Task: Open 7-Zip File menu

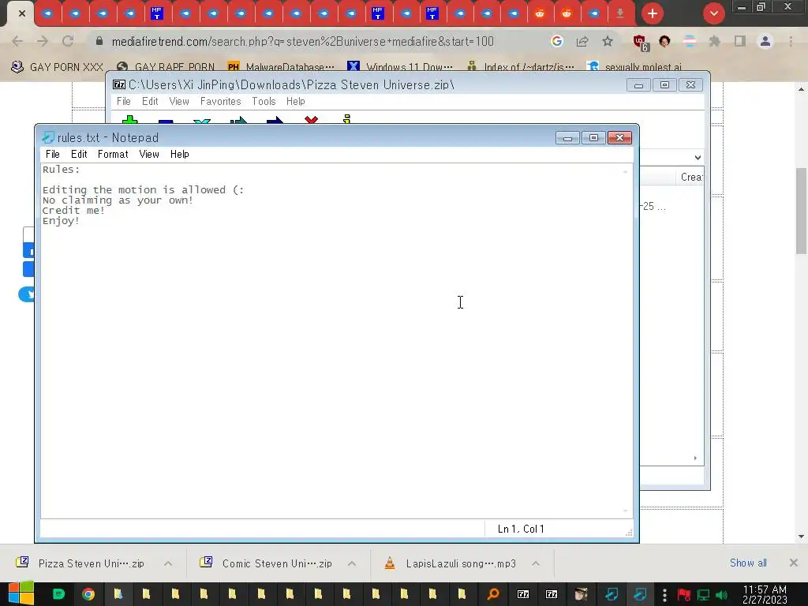Action: click(124, 102)
